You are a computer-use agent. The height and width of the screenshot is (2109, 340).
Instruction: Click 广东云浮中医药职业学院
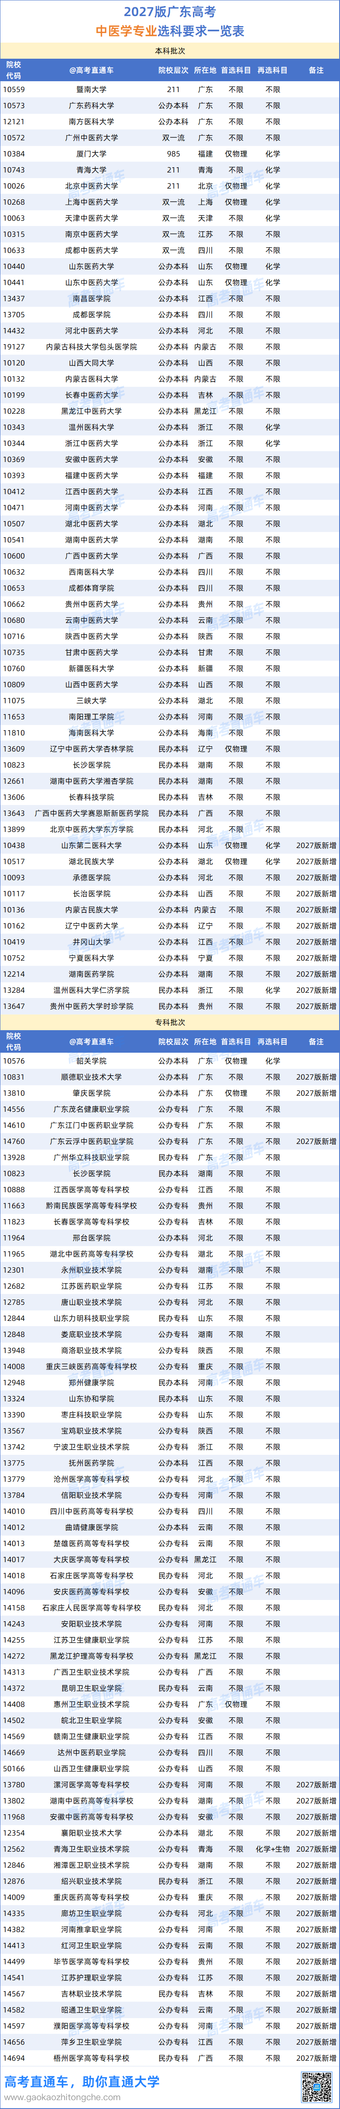point(92,1141)
